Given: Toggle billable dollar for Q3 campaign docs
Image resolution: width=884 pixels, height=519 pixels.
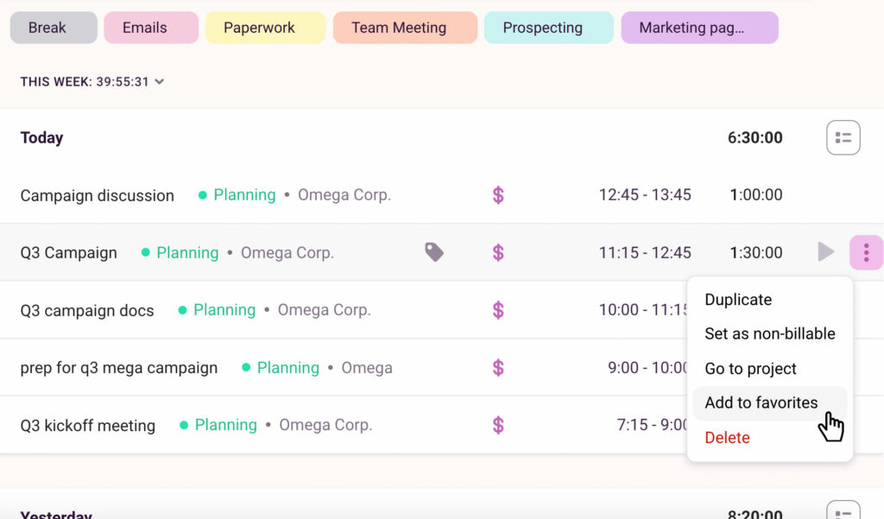Looking at the screenshot, I should pyautogui.click(x=498, y=310).
